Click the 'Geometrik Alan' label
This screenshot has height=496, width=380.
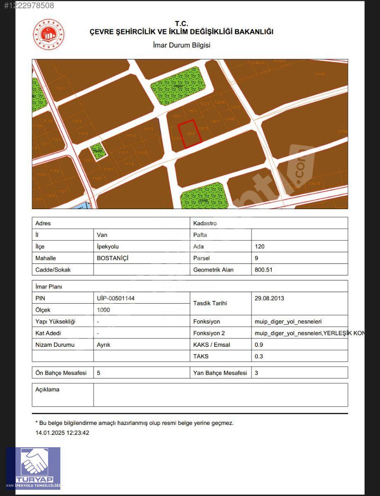[x=213, y=269]
